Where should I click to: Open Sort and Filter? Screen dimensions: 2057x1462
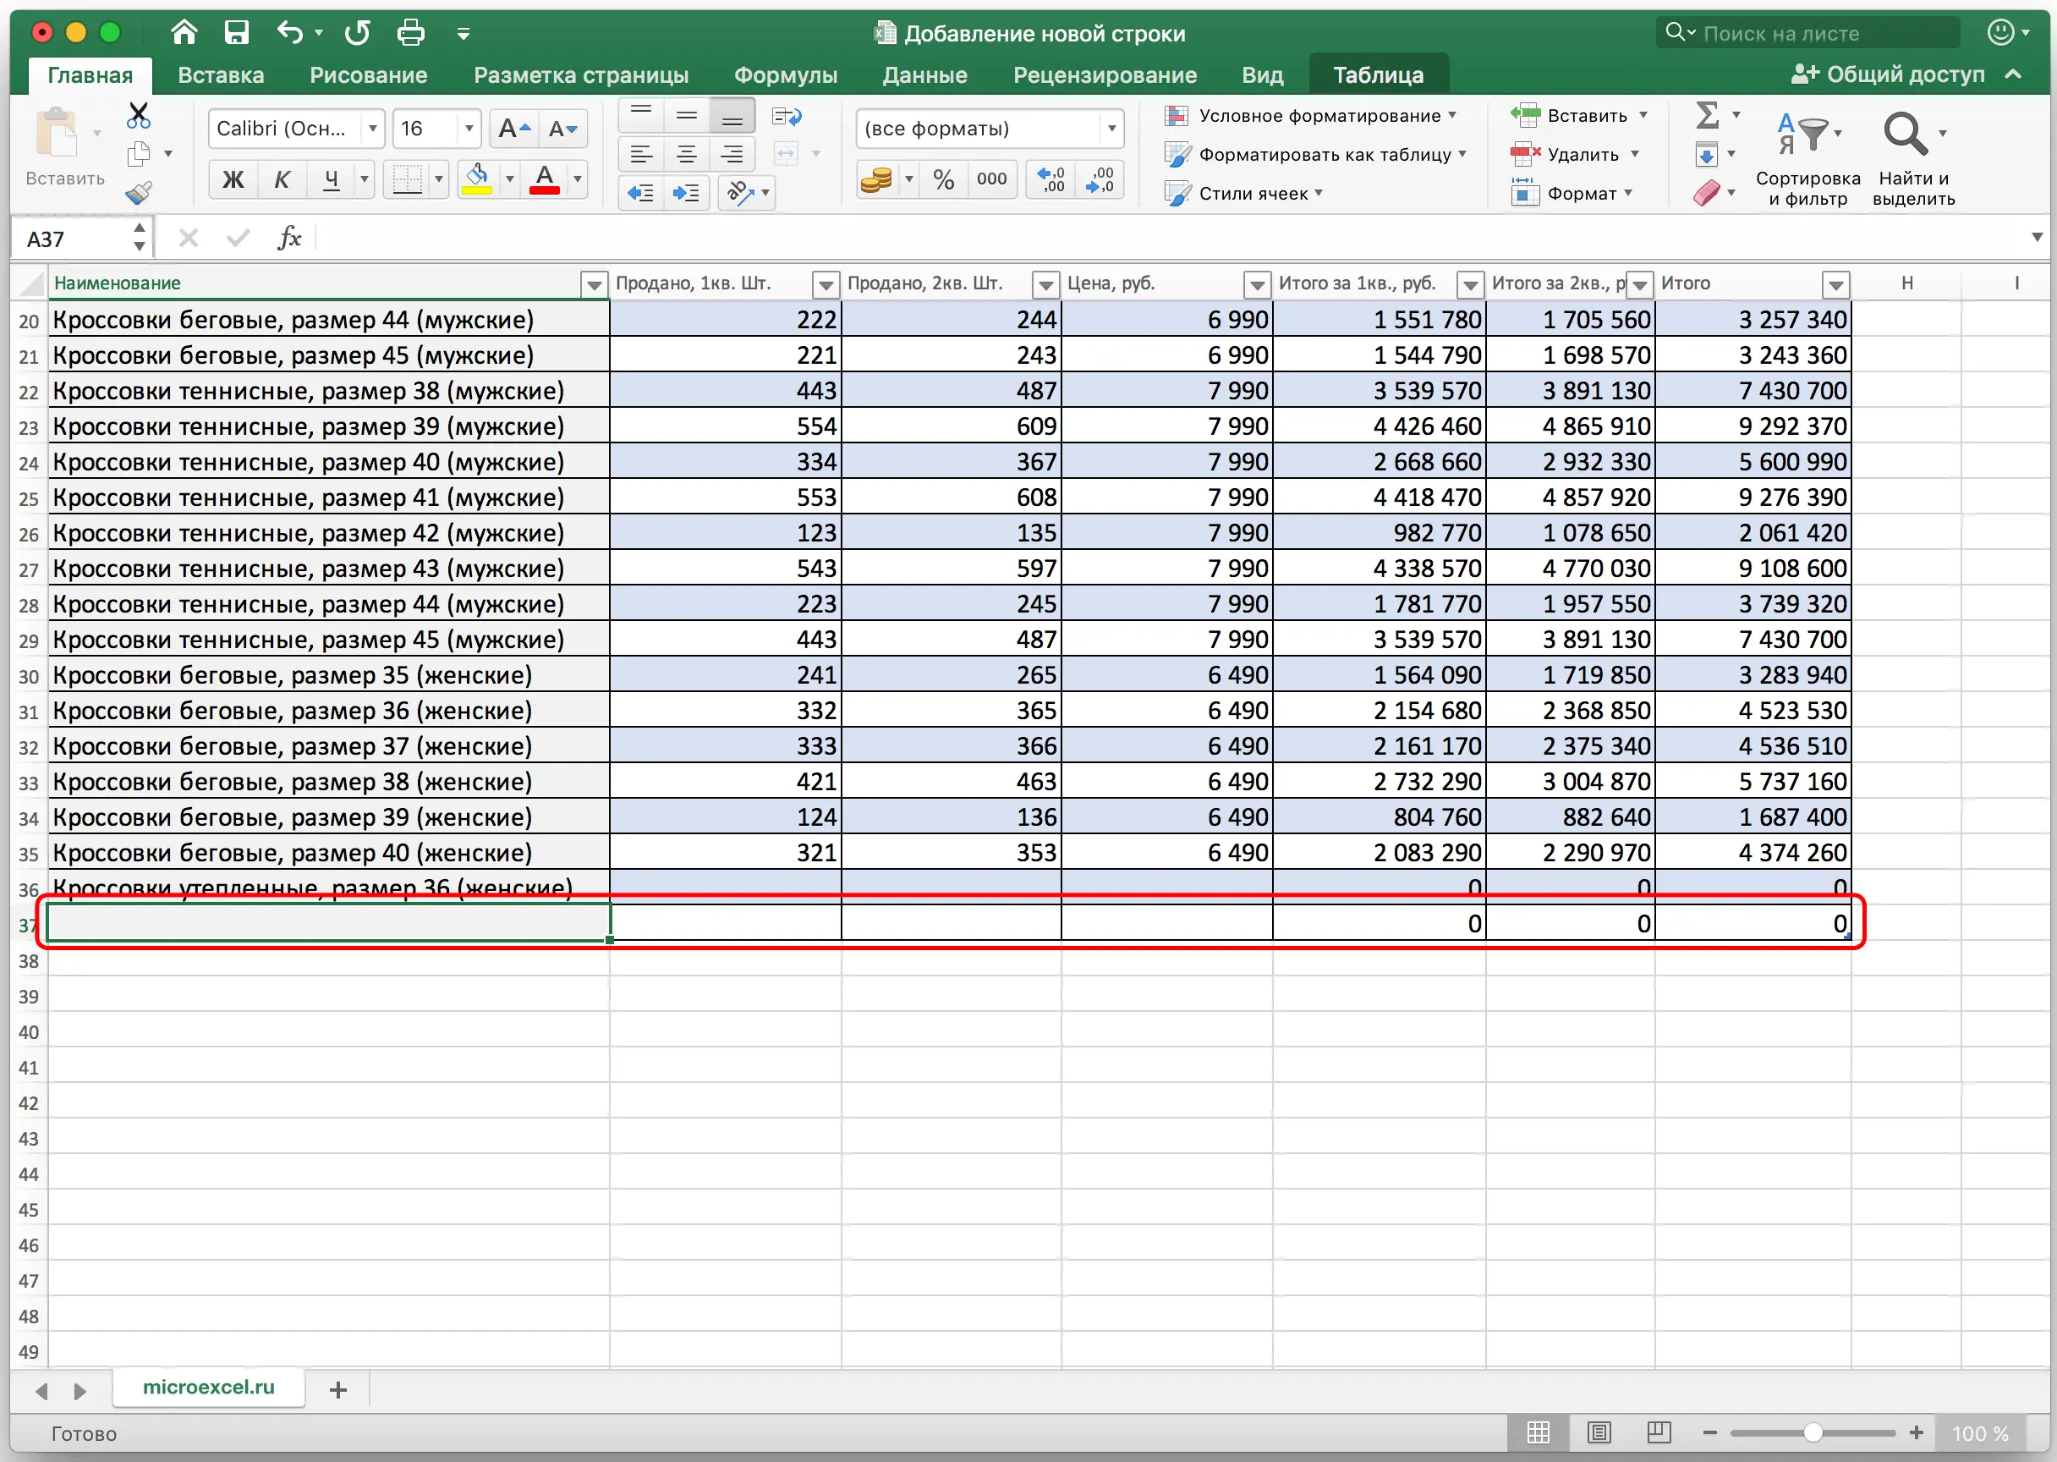pos(1807,159)
